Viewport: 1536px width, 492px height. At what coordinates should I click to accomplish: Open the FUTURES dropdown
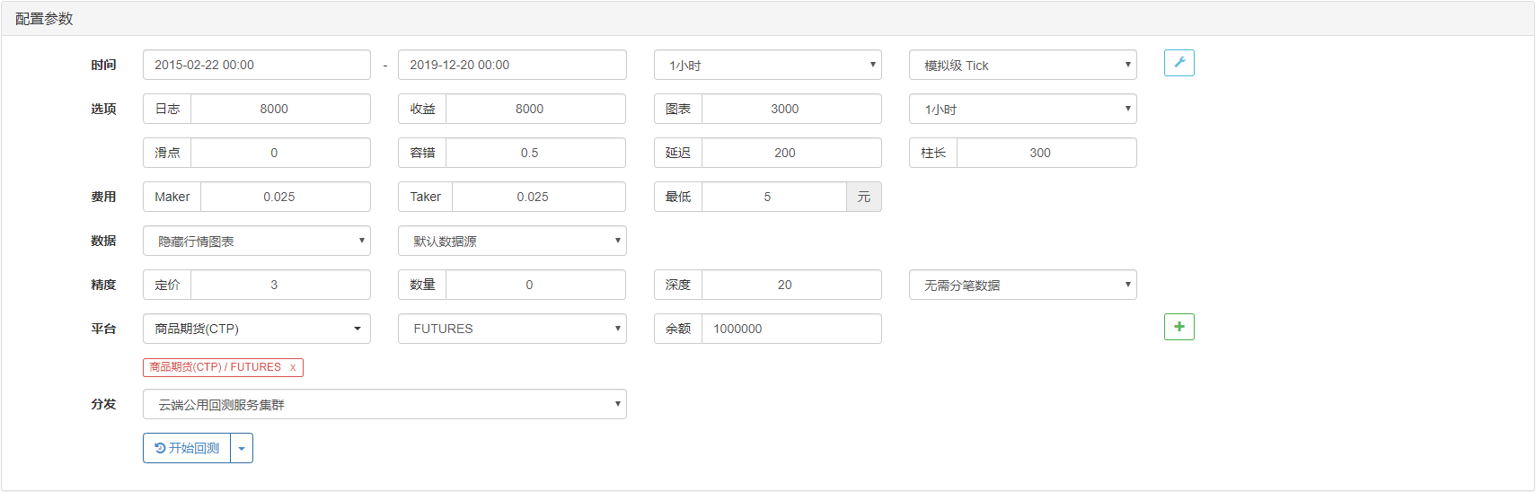pyautogui.click(x=512, y=329)
